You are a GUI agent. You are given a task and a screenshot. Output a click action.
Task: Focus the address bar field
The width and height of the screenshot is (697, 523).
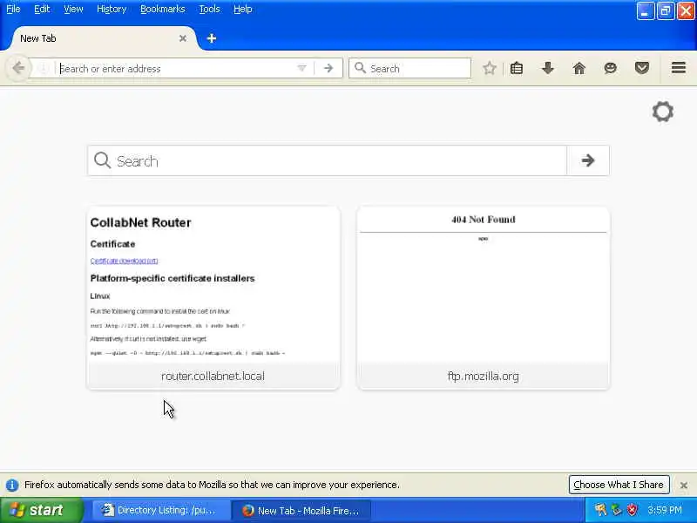(176, 69)
